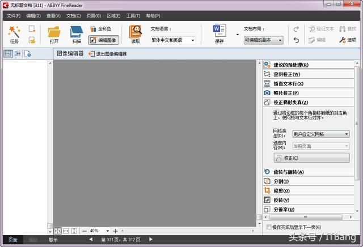Click the 验证文本 (Verify Text) icon

coord(322,29)
